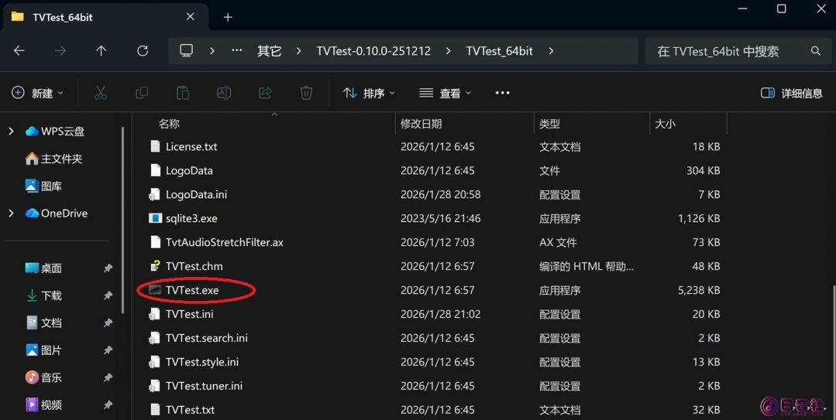Unpin 桌面 using its pin icon

pos(108,268)
